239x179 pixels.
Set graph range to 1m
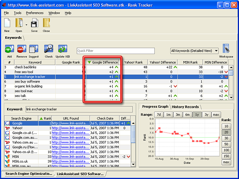pyautogui.click(x=168, y=114)
